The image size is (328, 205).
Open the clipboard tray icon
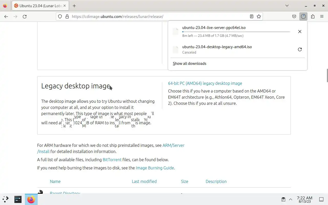(x=283, y=199)
